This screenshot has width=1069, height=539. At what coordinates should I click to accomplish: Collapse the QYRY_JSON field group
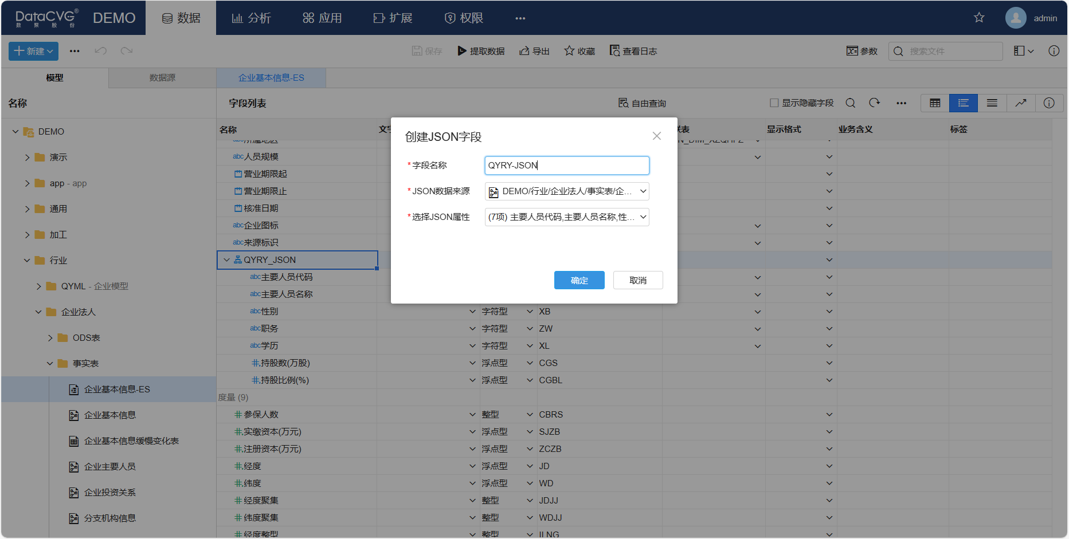tap(227, 260)
